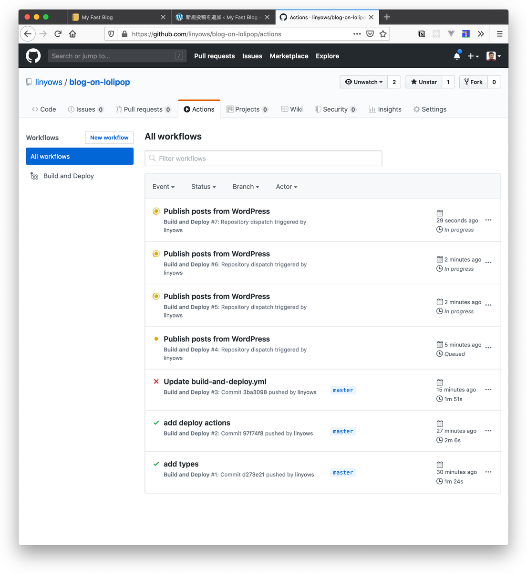Click the GitHub Octocat logo

tap(33, 56)
